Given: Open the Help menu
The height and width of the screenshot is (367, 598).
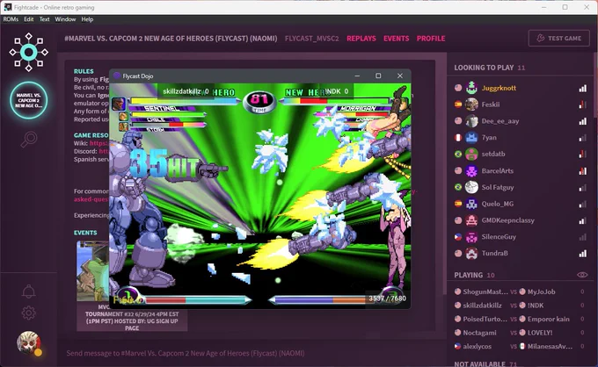Looking at the screenshot, I should click(87, 19).
